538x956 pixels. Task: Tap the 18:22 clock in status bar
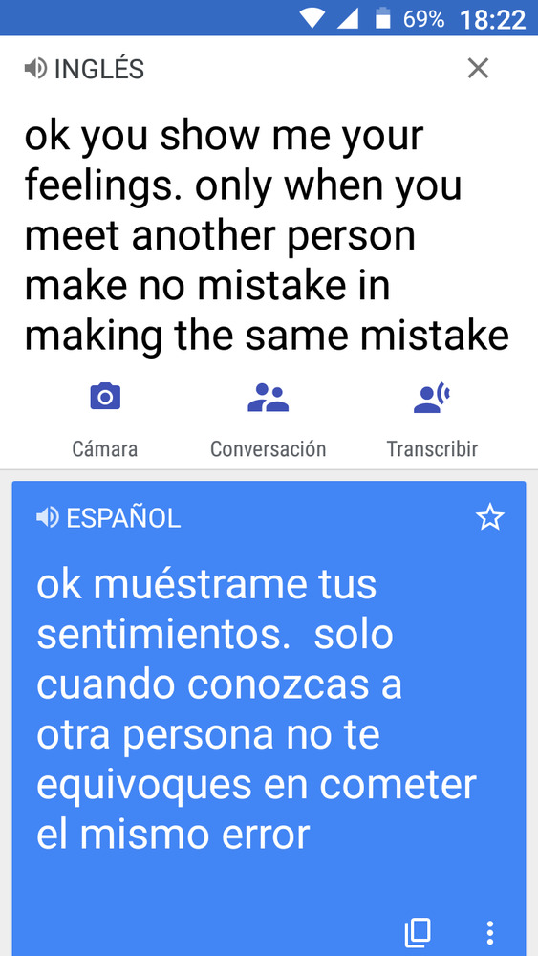[493, 19]
